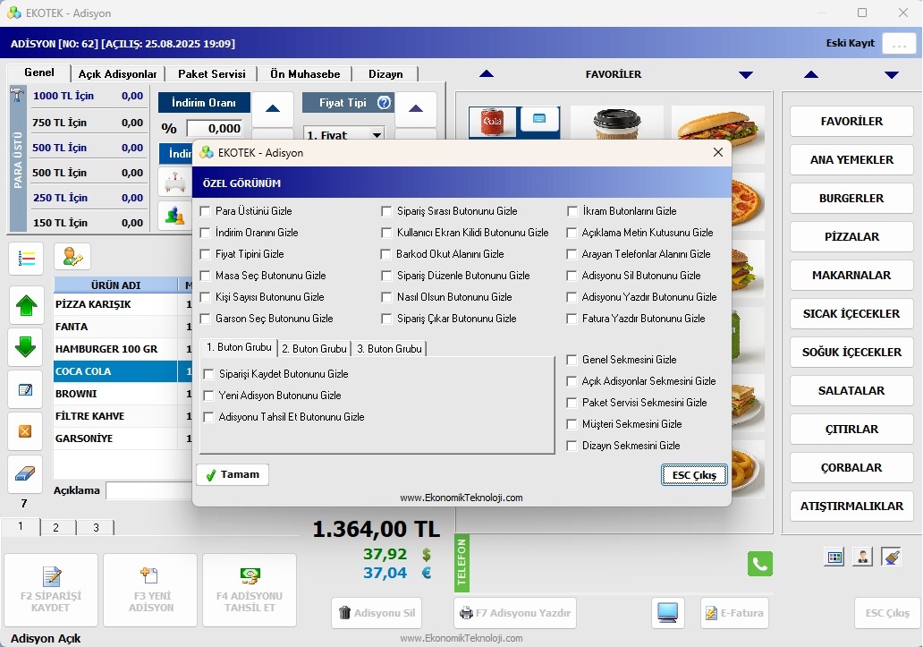The image size is (923, 647).
Task: Click the eraser icon in left sidebar
Action: pyautogui.click(x=25, y=474)
